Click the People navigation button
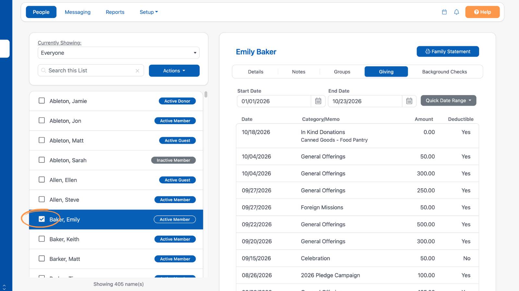Viewport: 519px width, 291px height. [41, 12]
